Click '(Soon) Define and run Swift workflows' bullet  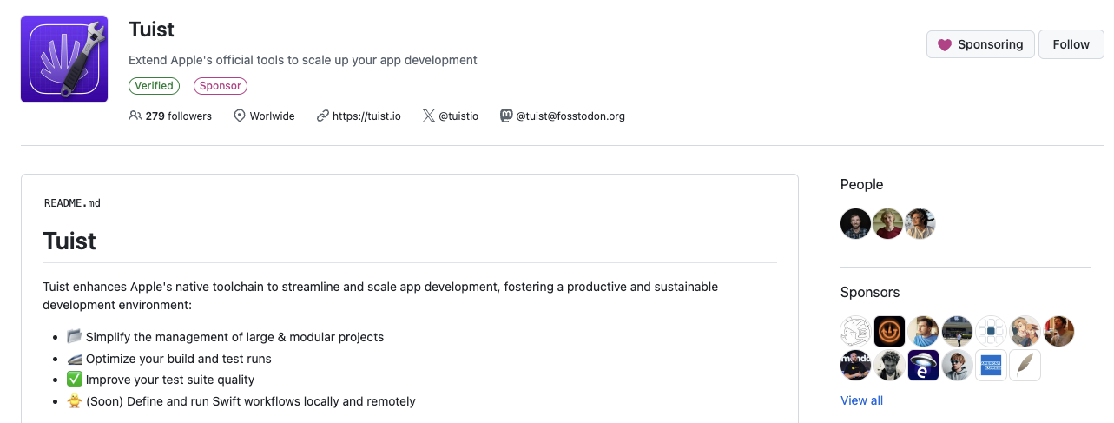click(x=250, y=401)
